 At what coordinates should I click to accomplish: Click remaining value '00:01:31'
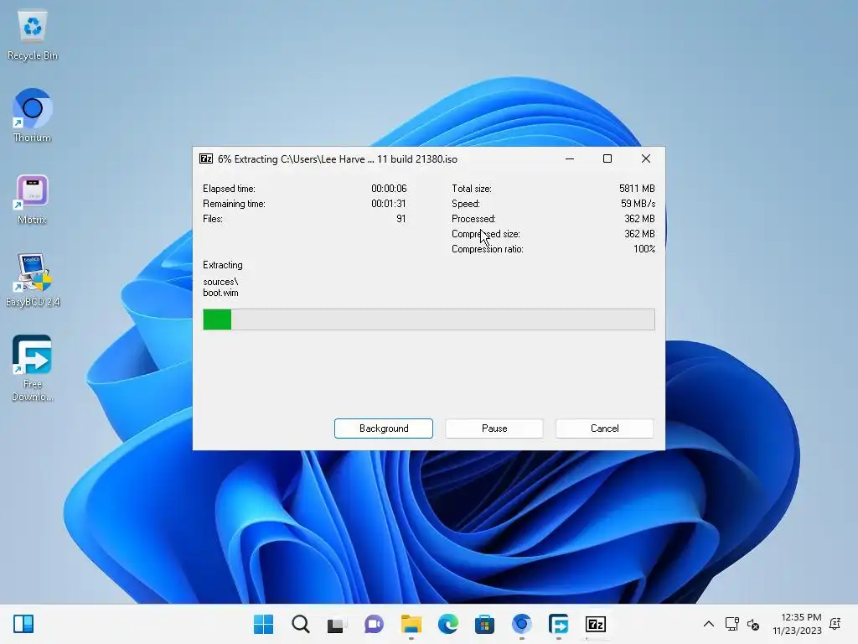coord(389,204)
